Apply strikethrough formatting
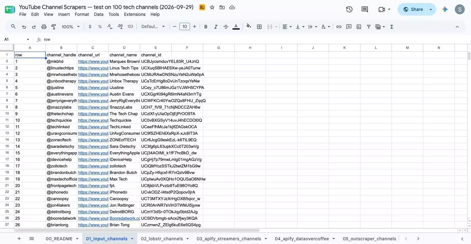This screenshot has width=471, height=244. pos(226,27)
